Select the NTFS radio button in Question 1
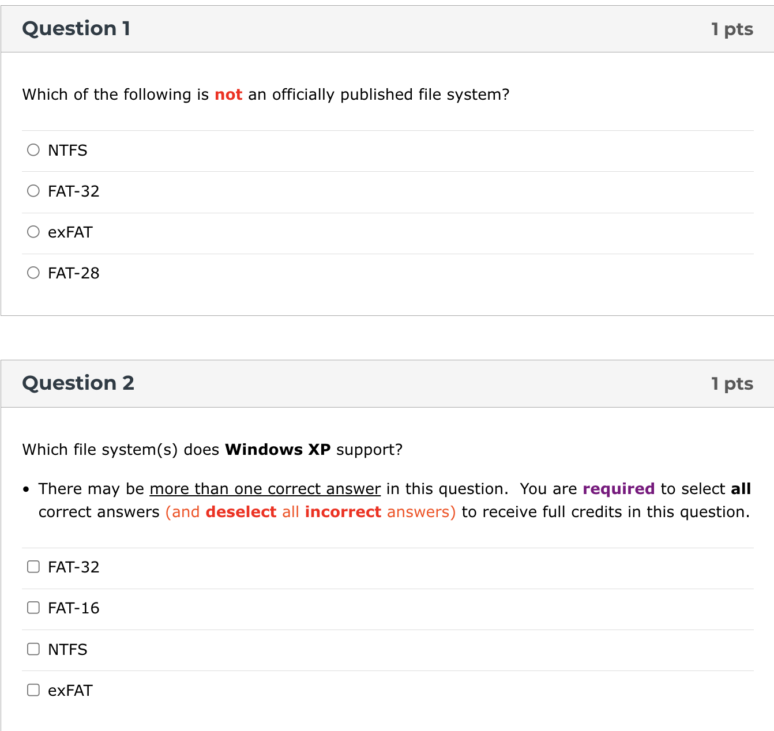The image size is (774, 731). pyautogui.click(x=33, y=150)
